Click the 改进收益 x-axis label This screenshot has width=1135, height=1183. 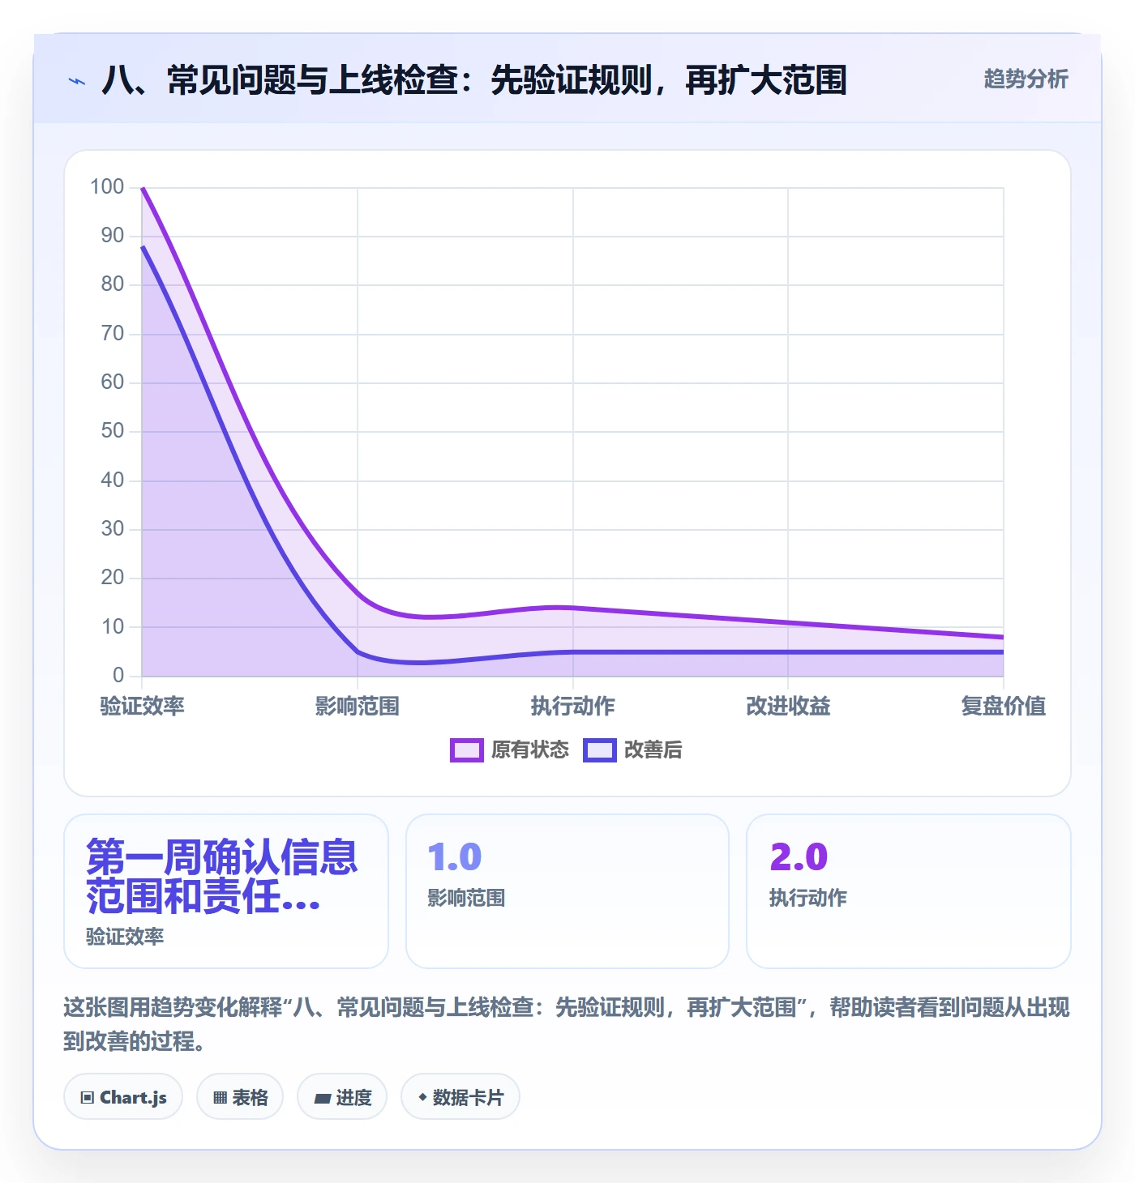(788, 706)
